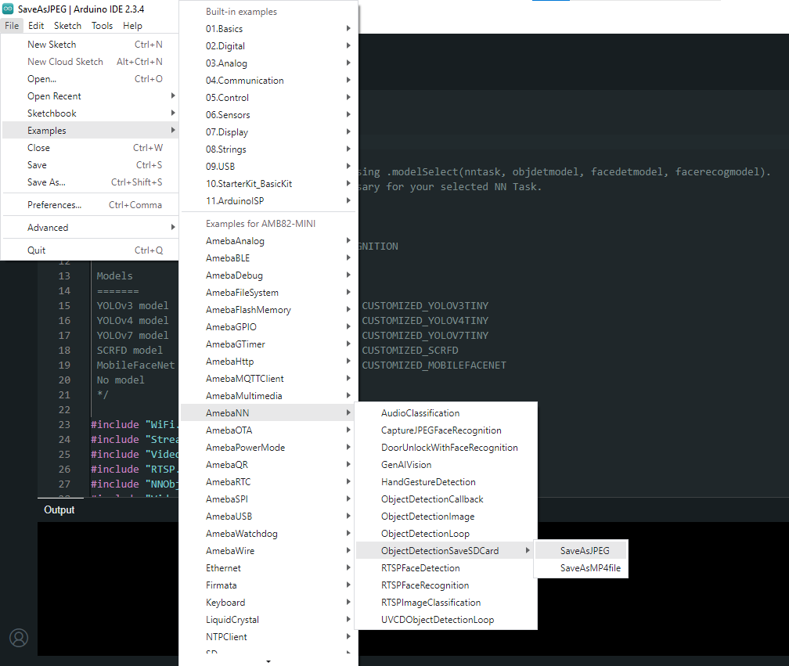Expand the AmebaMQTTClient examples
Screen dimensions: 789x666
point(268,378)
